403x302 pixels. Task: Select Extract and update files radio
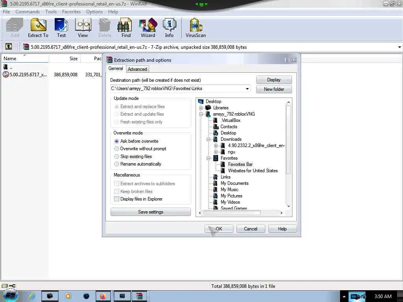pyautogui.click(x=116, y=114)
